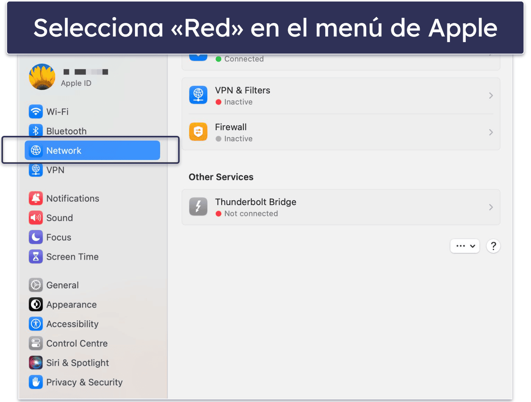531x402 pixels.
Task: Select the Sound label in sidebar
Action: (x=60, y=218)
